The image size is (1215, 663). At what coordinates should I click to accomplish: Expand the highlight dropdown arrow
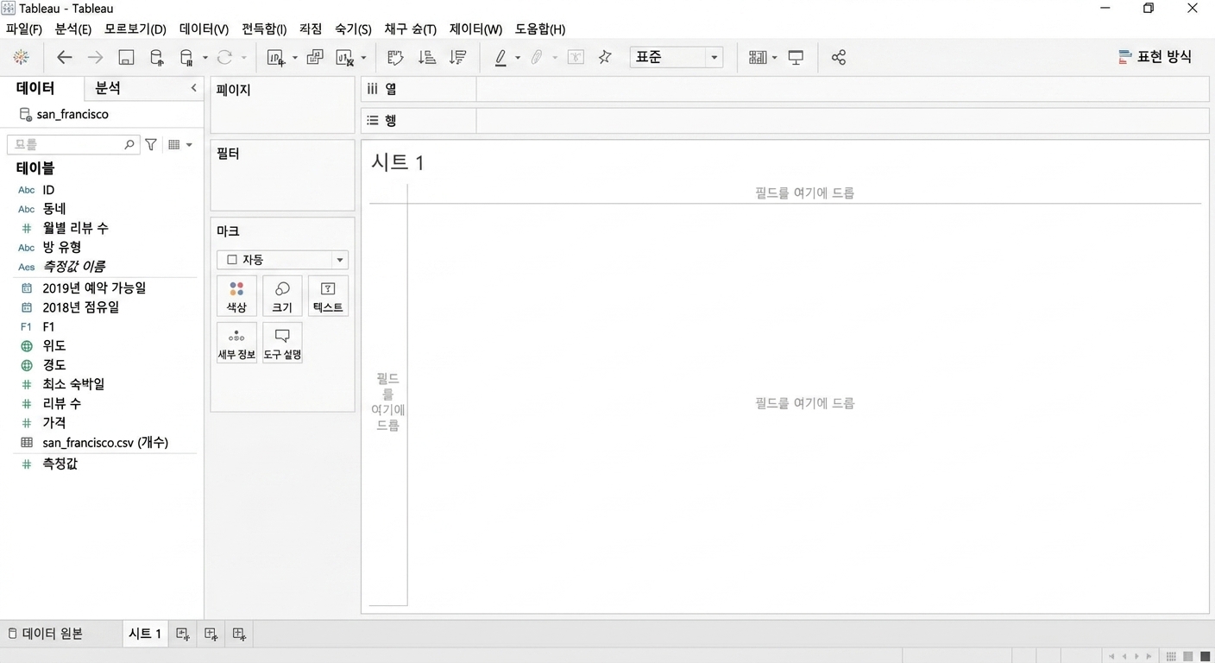click(518, 58)
